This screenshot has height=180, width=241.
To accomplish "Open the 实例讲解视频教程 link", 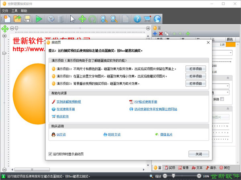I will (69, 102).
